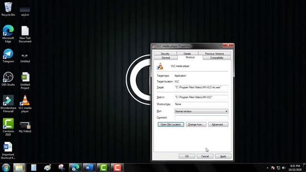Screen dimensions: 306x172
Task: Open Microsoft Edge from the taskbar
Action: [x=76, y=168]
